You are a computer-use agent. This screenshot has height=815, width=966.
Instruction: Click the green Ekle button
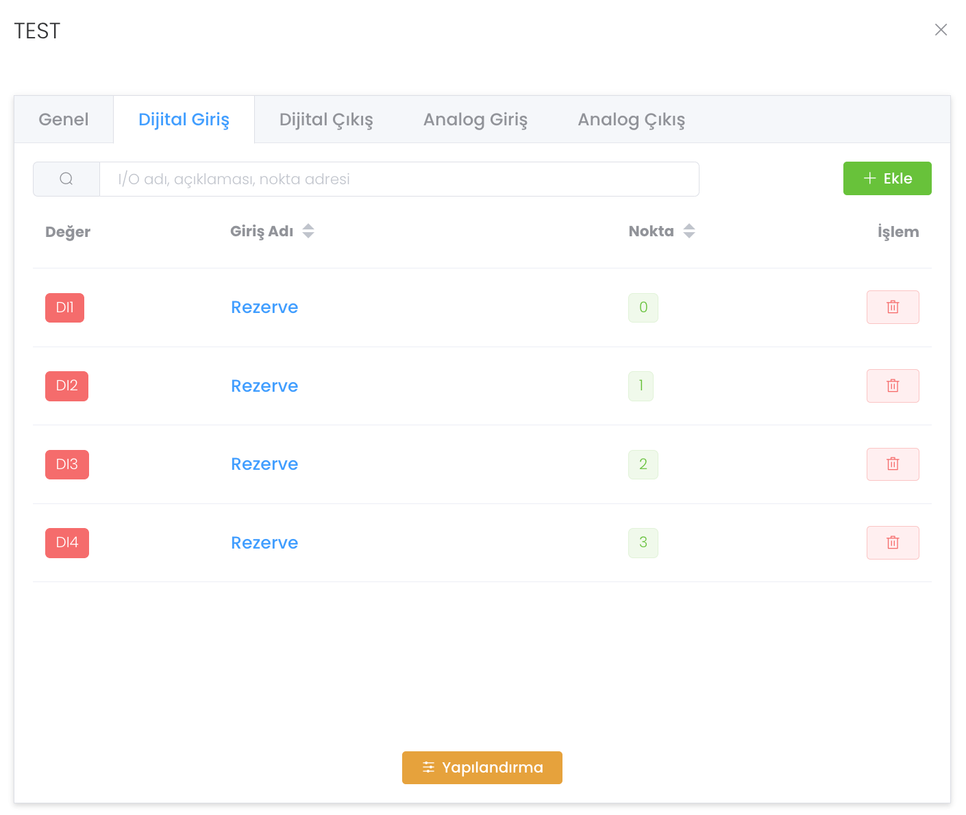(x=887, y=179)
